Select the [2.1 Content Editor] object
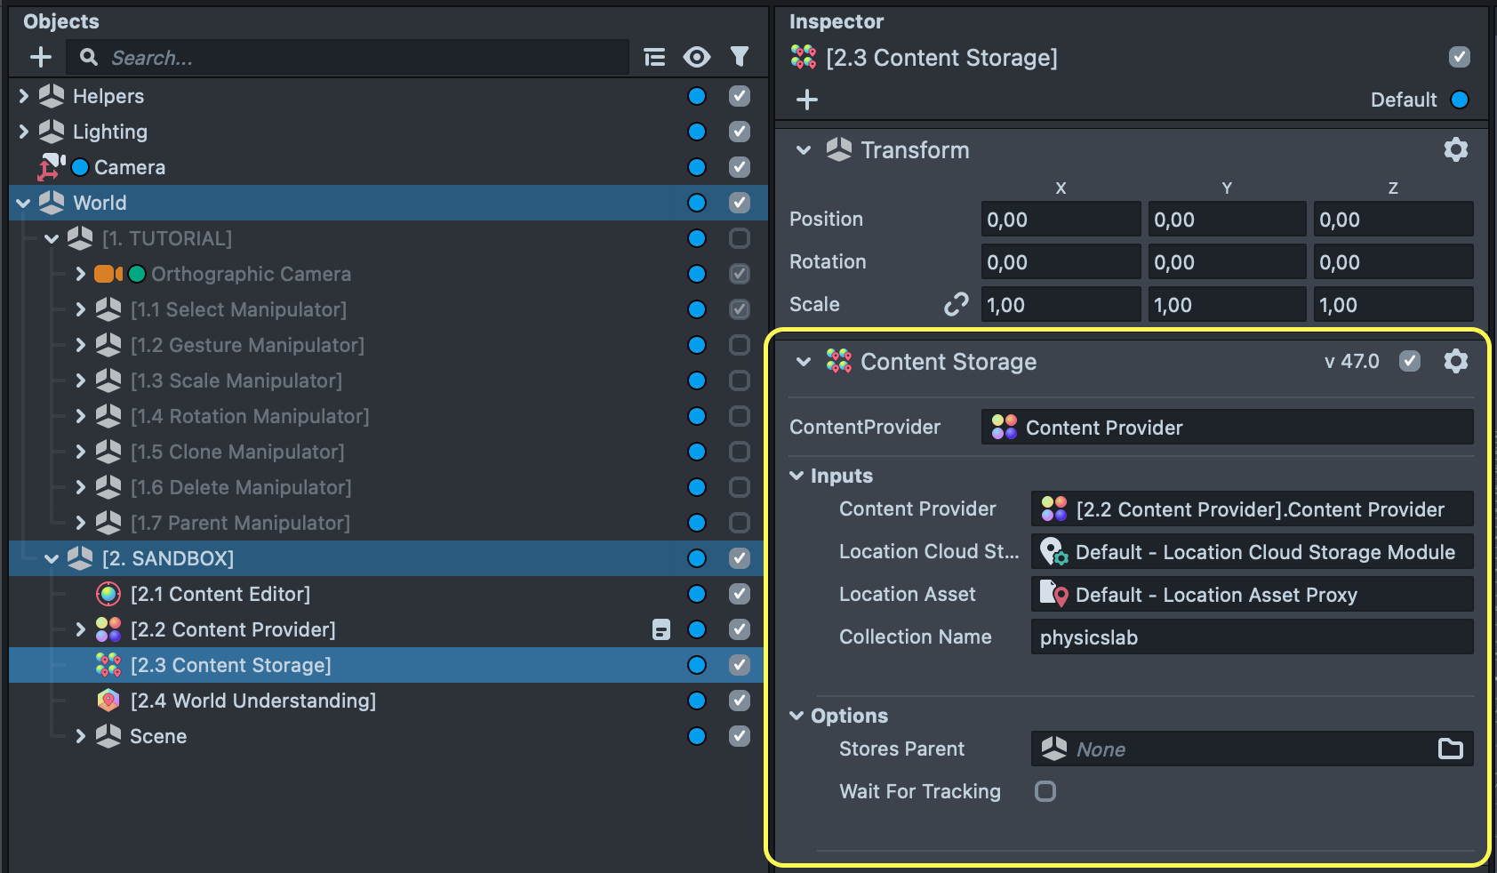The width and height of the screenshot is (1497, 873). 220,594
